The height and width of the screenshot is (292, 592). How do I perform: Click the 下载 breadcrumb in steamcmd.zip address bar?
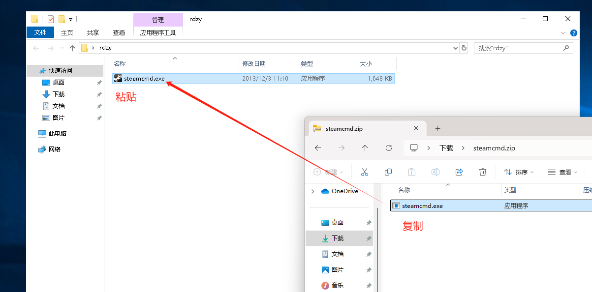point(446,148)
